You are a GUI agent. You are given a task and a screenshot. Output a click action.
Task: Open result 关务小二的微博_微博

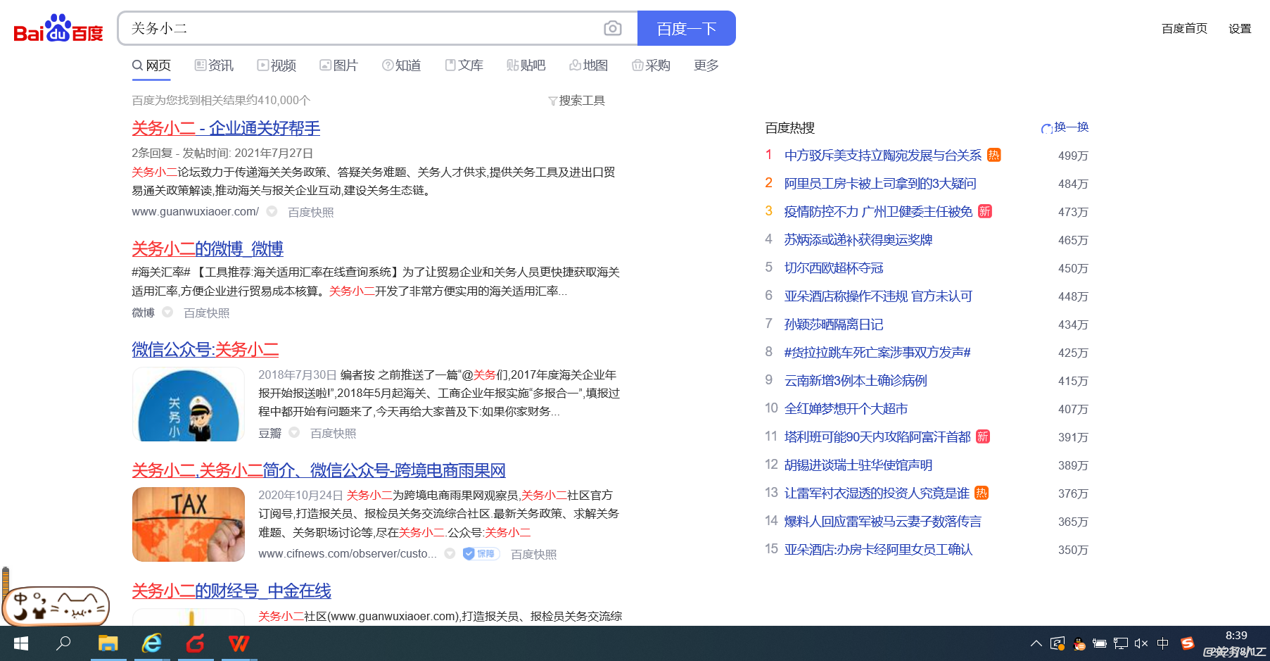point(208,248)
